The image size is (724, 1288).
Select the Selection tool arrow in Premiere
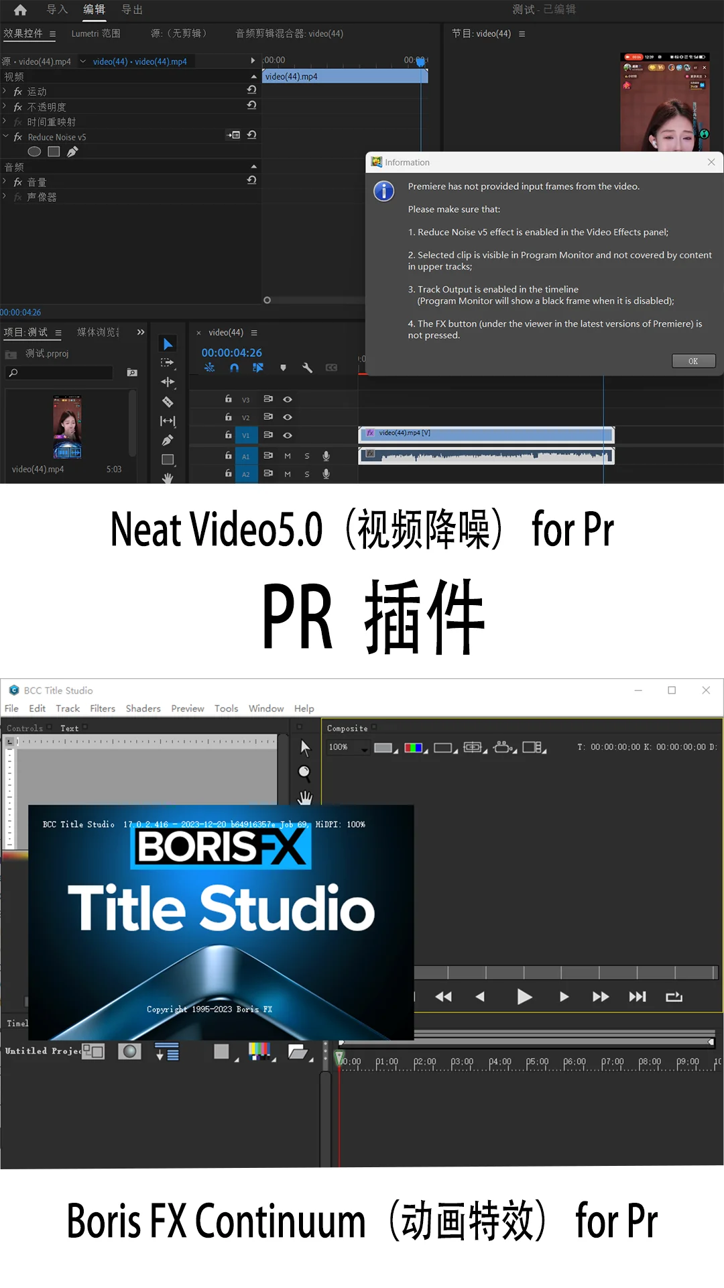[x=168, y=344]
